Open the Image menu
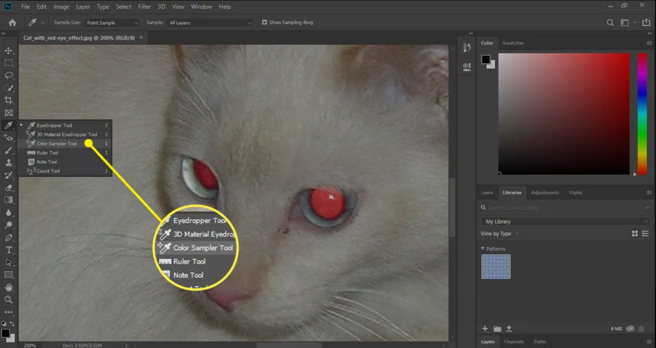 (61, 7)
